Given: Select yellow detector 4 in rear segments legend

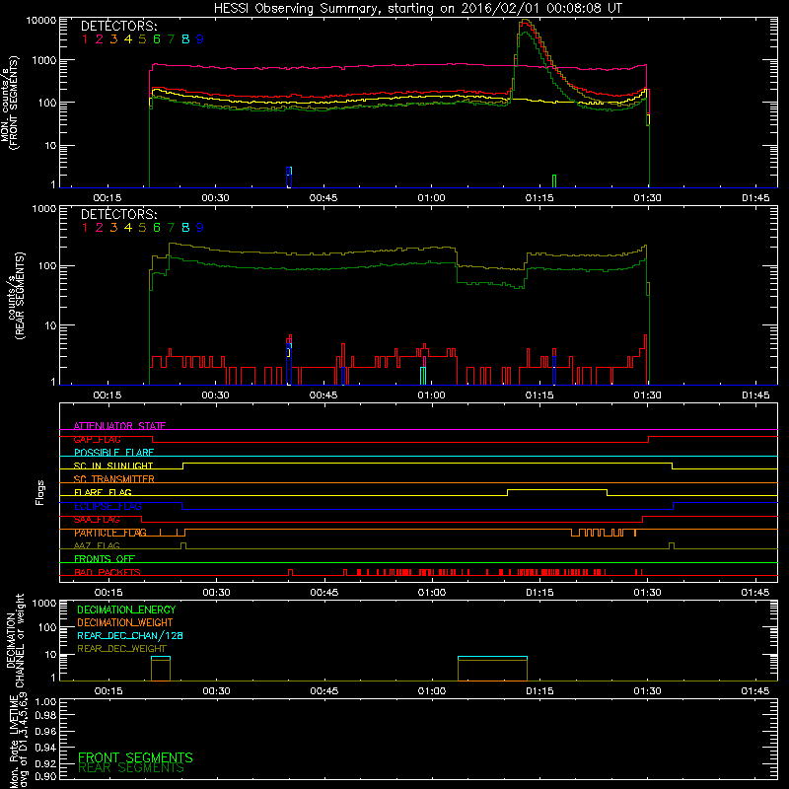Looking at the screenshot, I should (x=128, y=228).
